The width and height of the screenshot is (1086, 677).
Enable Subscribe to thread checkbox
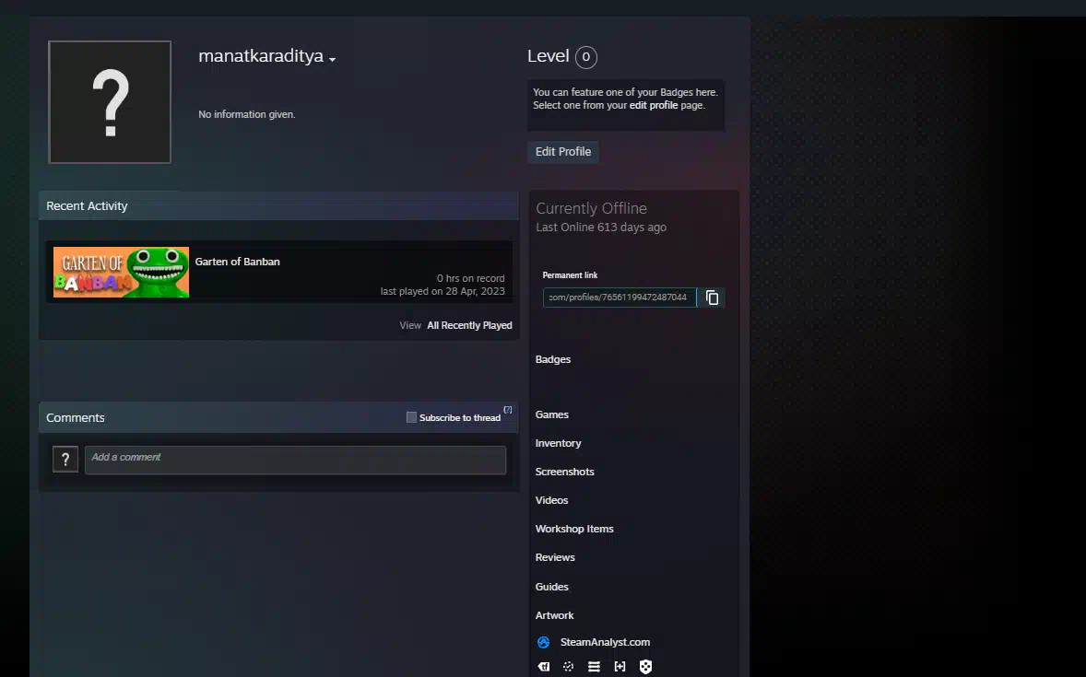pyautogui.click(x=411, y=417)
